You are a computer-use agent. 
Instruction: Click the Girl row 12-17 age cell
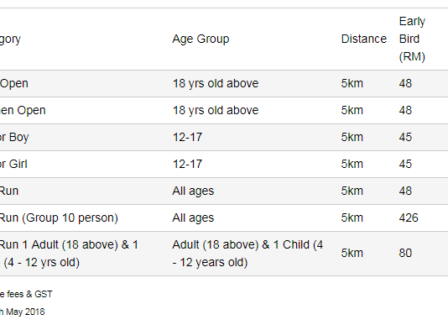tap(187, 165)
